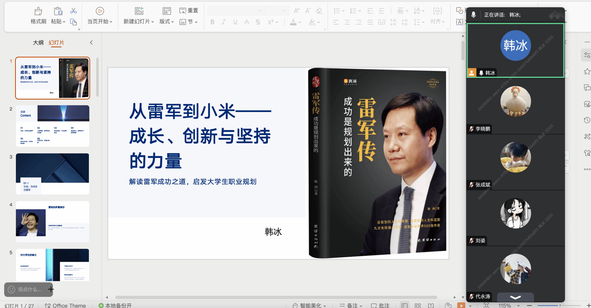Click the copy icon below the scissors

[73, 22]
